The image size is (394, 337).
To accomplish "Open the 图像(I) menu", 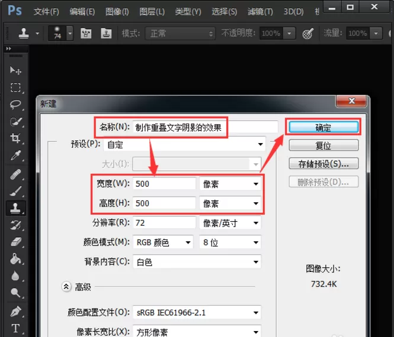I will pos(117,12).
